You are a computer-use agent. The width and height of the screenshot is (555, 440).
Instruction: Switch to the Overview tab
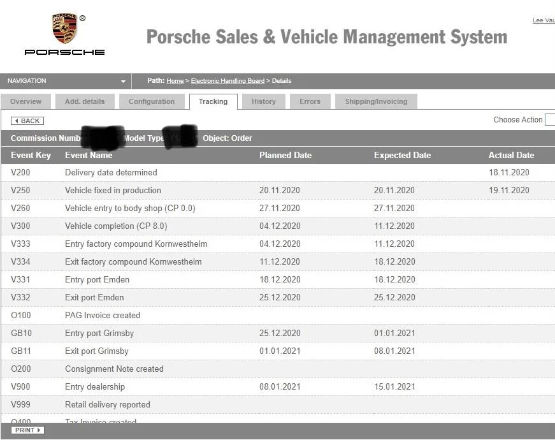point(26,101)
